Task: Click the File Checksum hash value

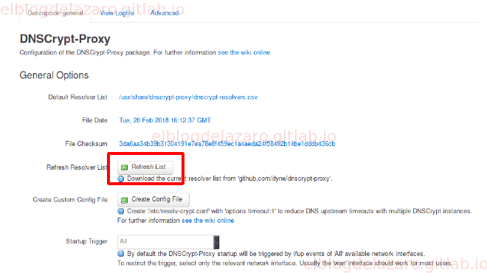Action: point(227,144)
